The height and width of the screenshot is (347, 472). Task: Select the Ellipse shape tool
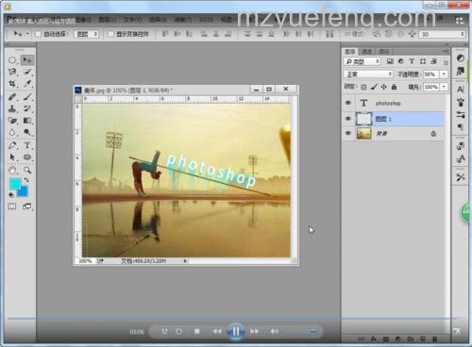(x=27, y=157)
